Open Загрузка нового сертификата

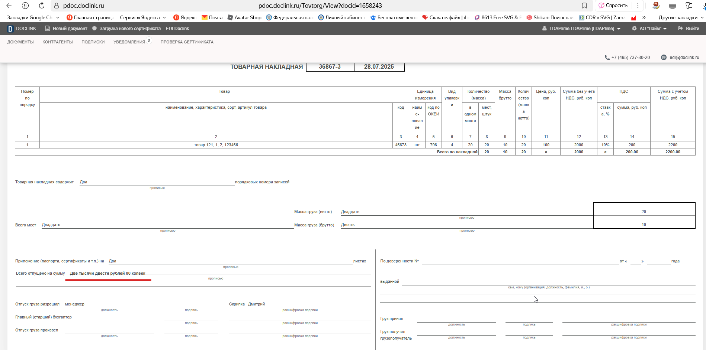[x=126, y=29]
